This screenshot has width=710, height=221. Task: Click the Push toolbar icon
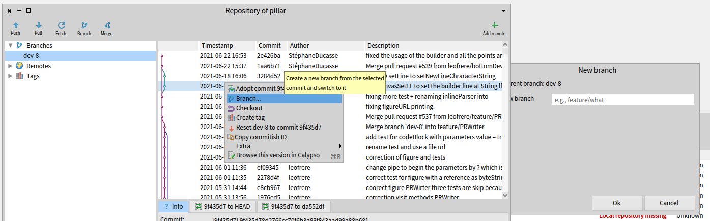[15, 25]
